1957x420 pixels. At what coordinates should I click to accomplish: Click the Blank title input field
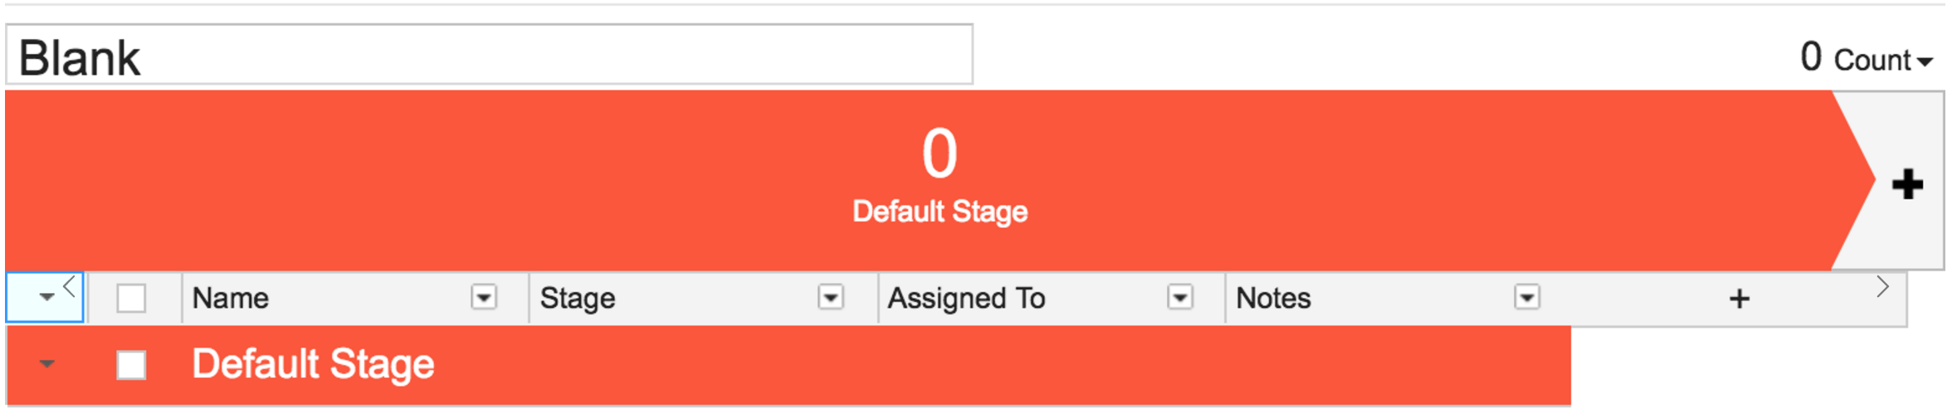(x=489, y=55)
